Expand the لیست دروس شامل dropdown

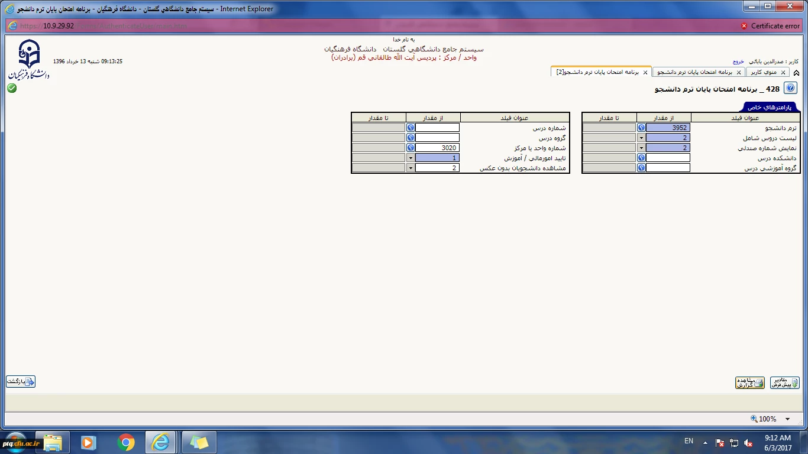[641, 138]
